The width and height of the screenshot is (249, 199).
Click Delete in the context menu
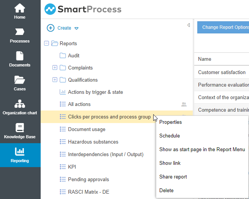click(166, 191)
